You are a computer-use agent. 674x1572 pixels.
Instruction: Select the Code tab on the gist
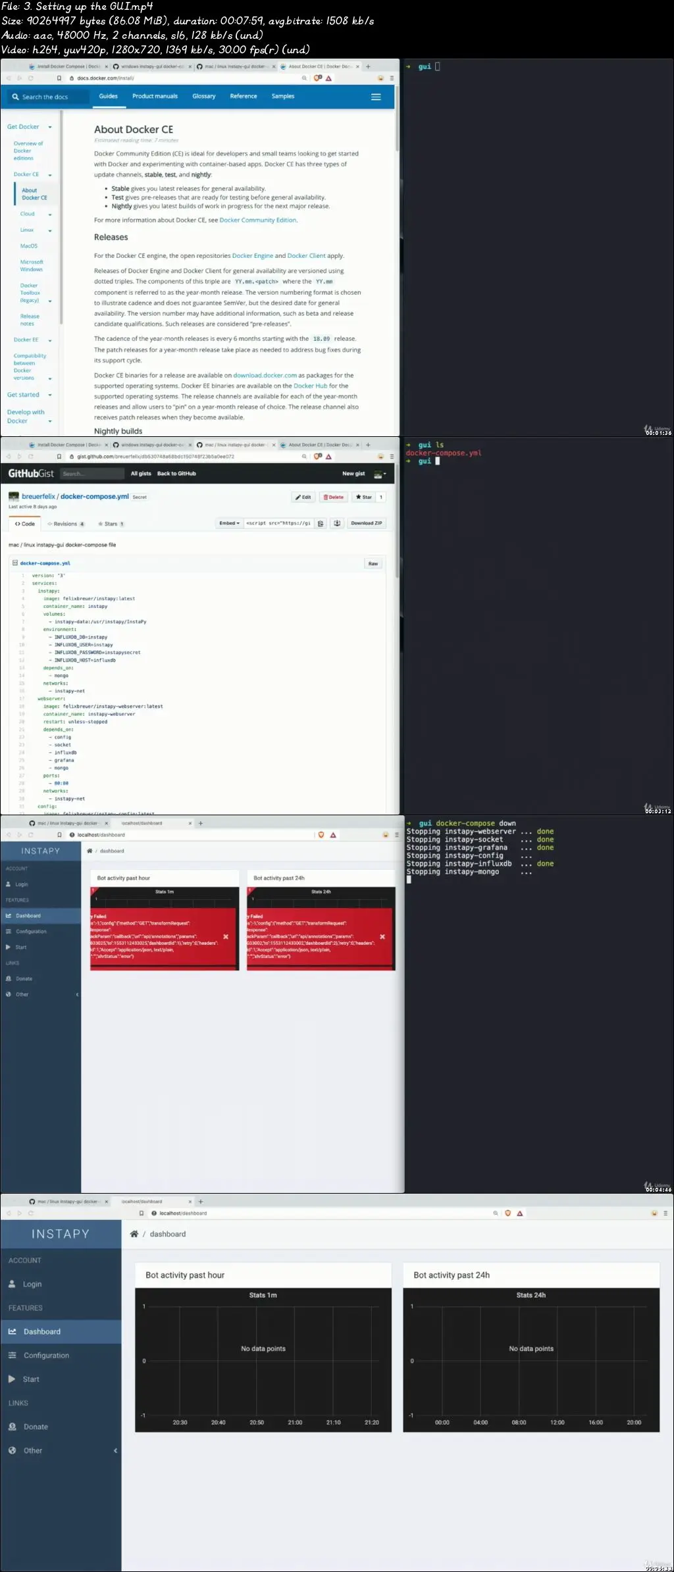pos(25,524)
